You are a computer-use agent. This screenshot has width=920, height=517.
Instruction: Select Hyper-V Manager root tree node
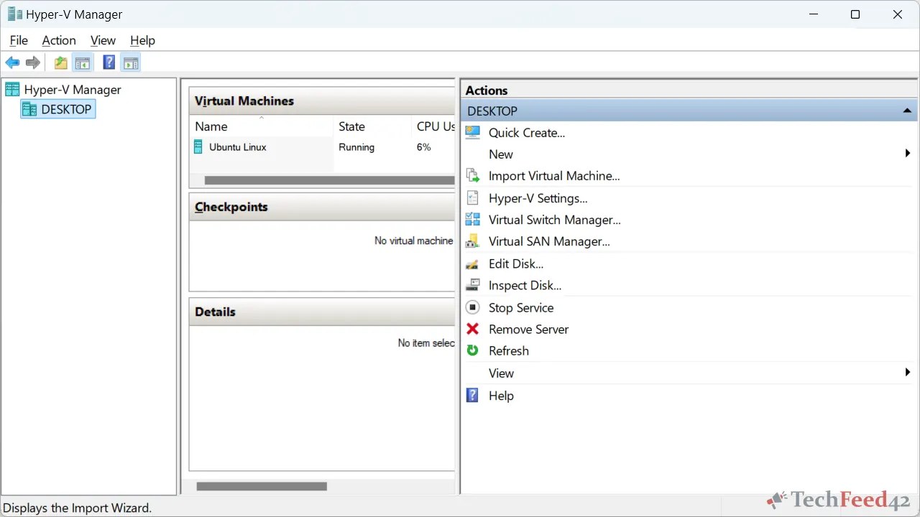(73, 90)
